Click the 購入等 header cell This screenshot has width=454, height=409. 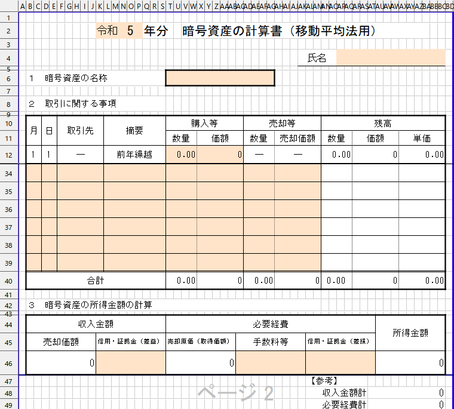click(x=204, y=124)
